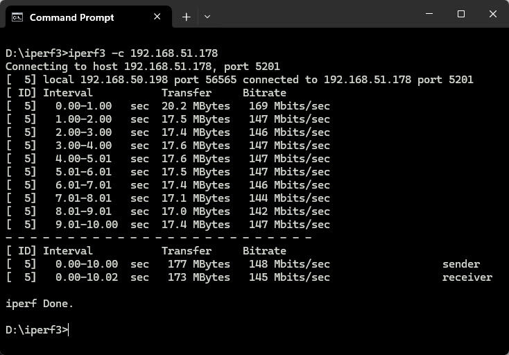The image size is (509, 355).
Task: Open a new tab with the plus icon
Action: pos(186,17)
